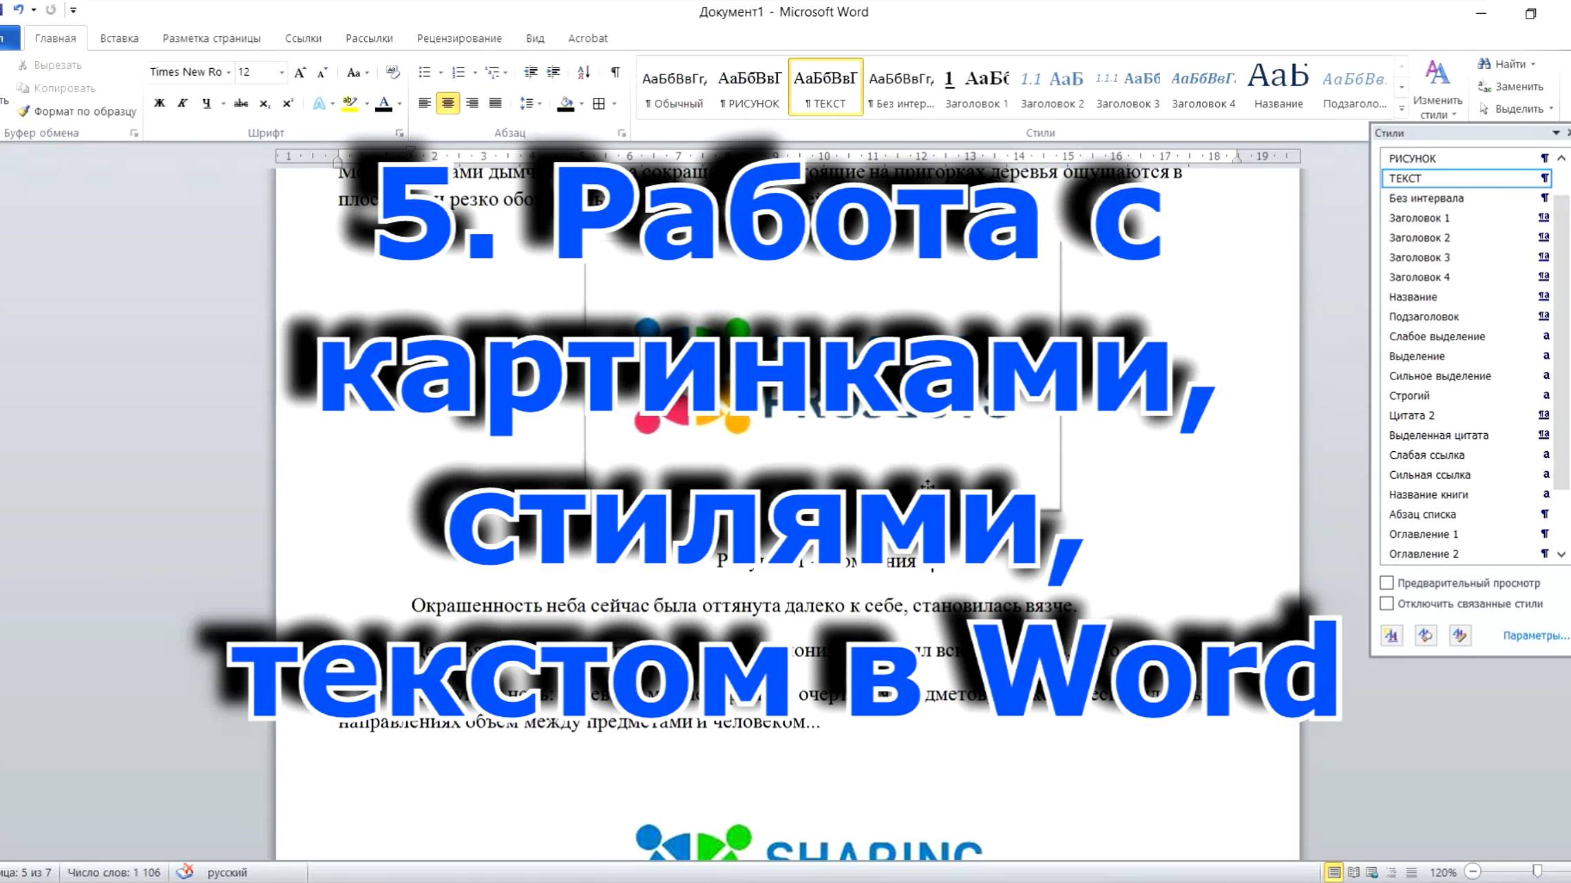Switch to Web Layout view in status bar

click(x=1372, y=871)
